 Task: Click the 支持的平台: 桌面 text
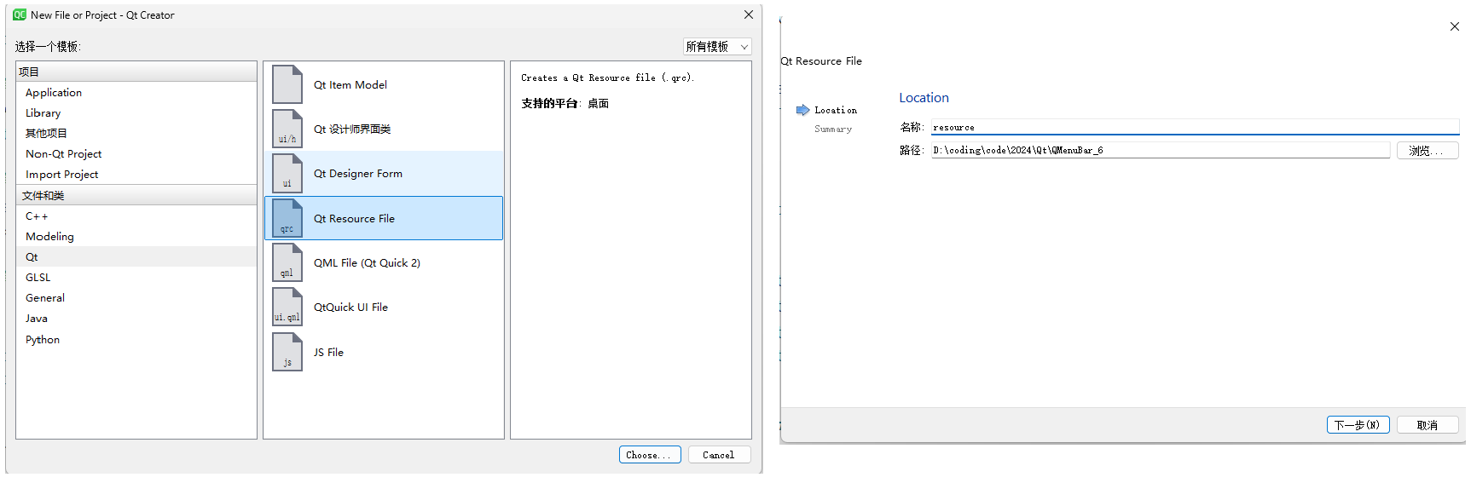pos(565,103)
